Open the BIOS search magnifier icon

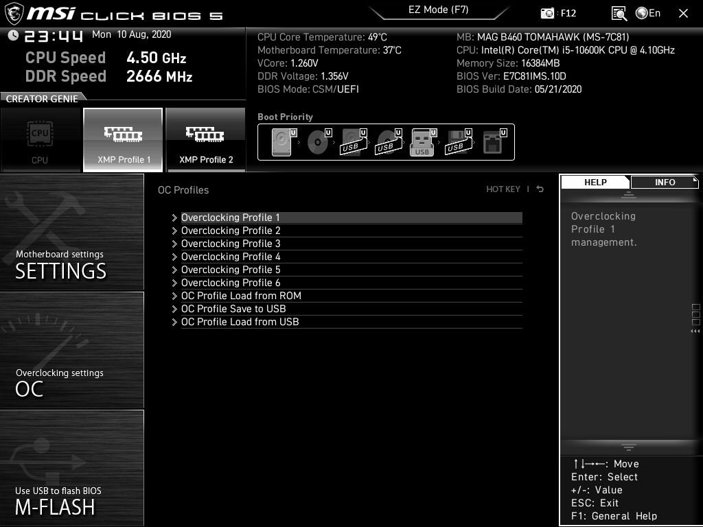[619, 14]
